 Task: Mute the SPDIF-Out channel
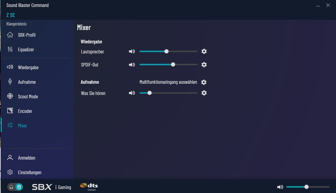pyautogui.click(x=132, y=65)
